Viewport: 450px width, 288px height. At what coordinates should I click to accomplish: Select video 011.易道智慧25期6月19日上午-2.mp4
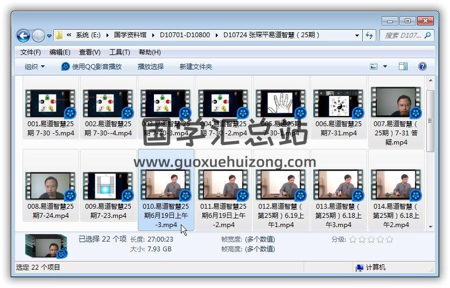coord(223,190)
